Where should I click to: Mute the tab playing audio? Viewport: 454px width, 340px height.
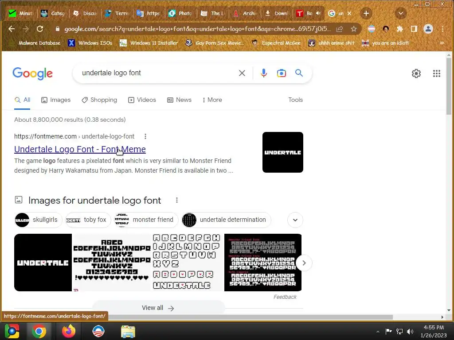pos(318,13)
